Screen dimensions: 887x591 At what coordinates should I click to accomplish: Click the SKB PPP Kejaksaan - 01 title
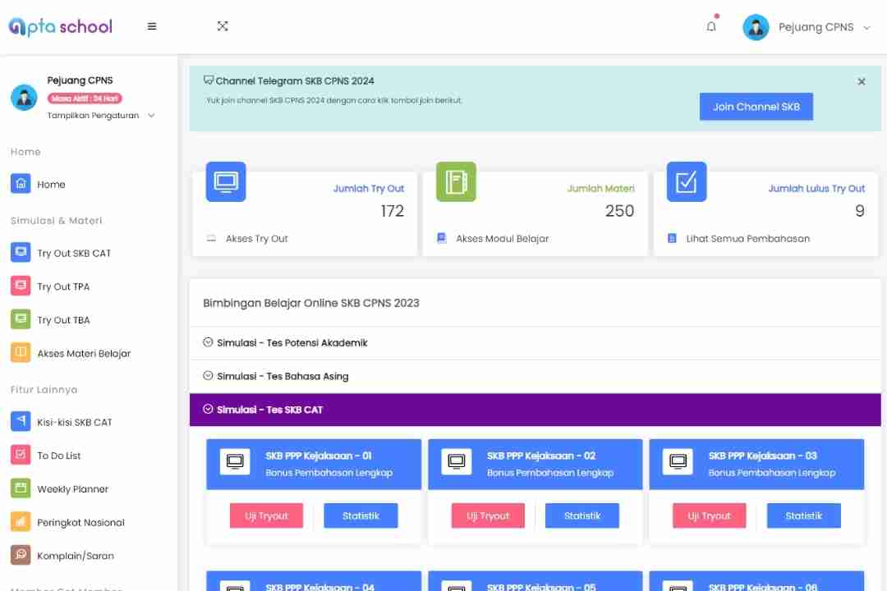(319, 456)
